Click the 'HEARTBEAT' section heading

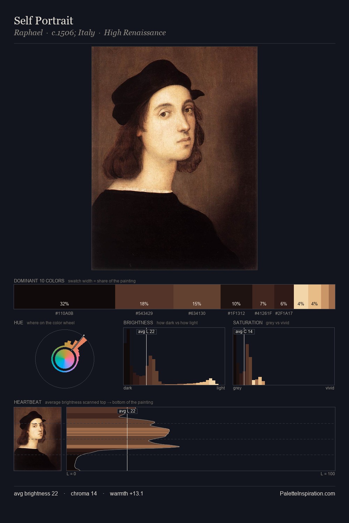click(x=28, y=402)
